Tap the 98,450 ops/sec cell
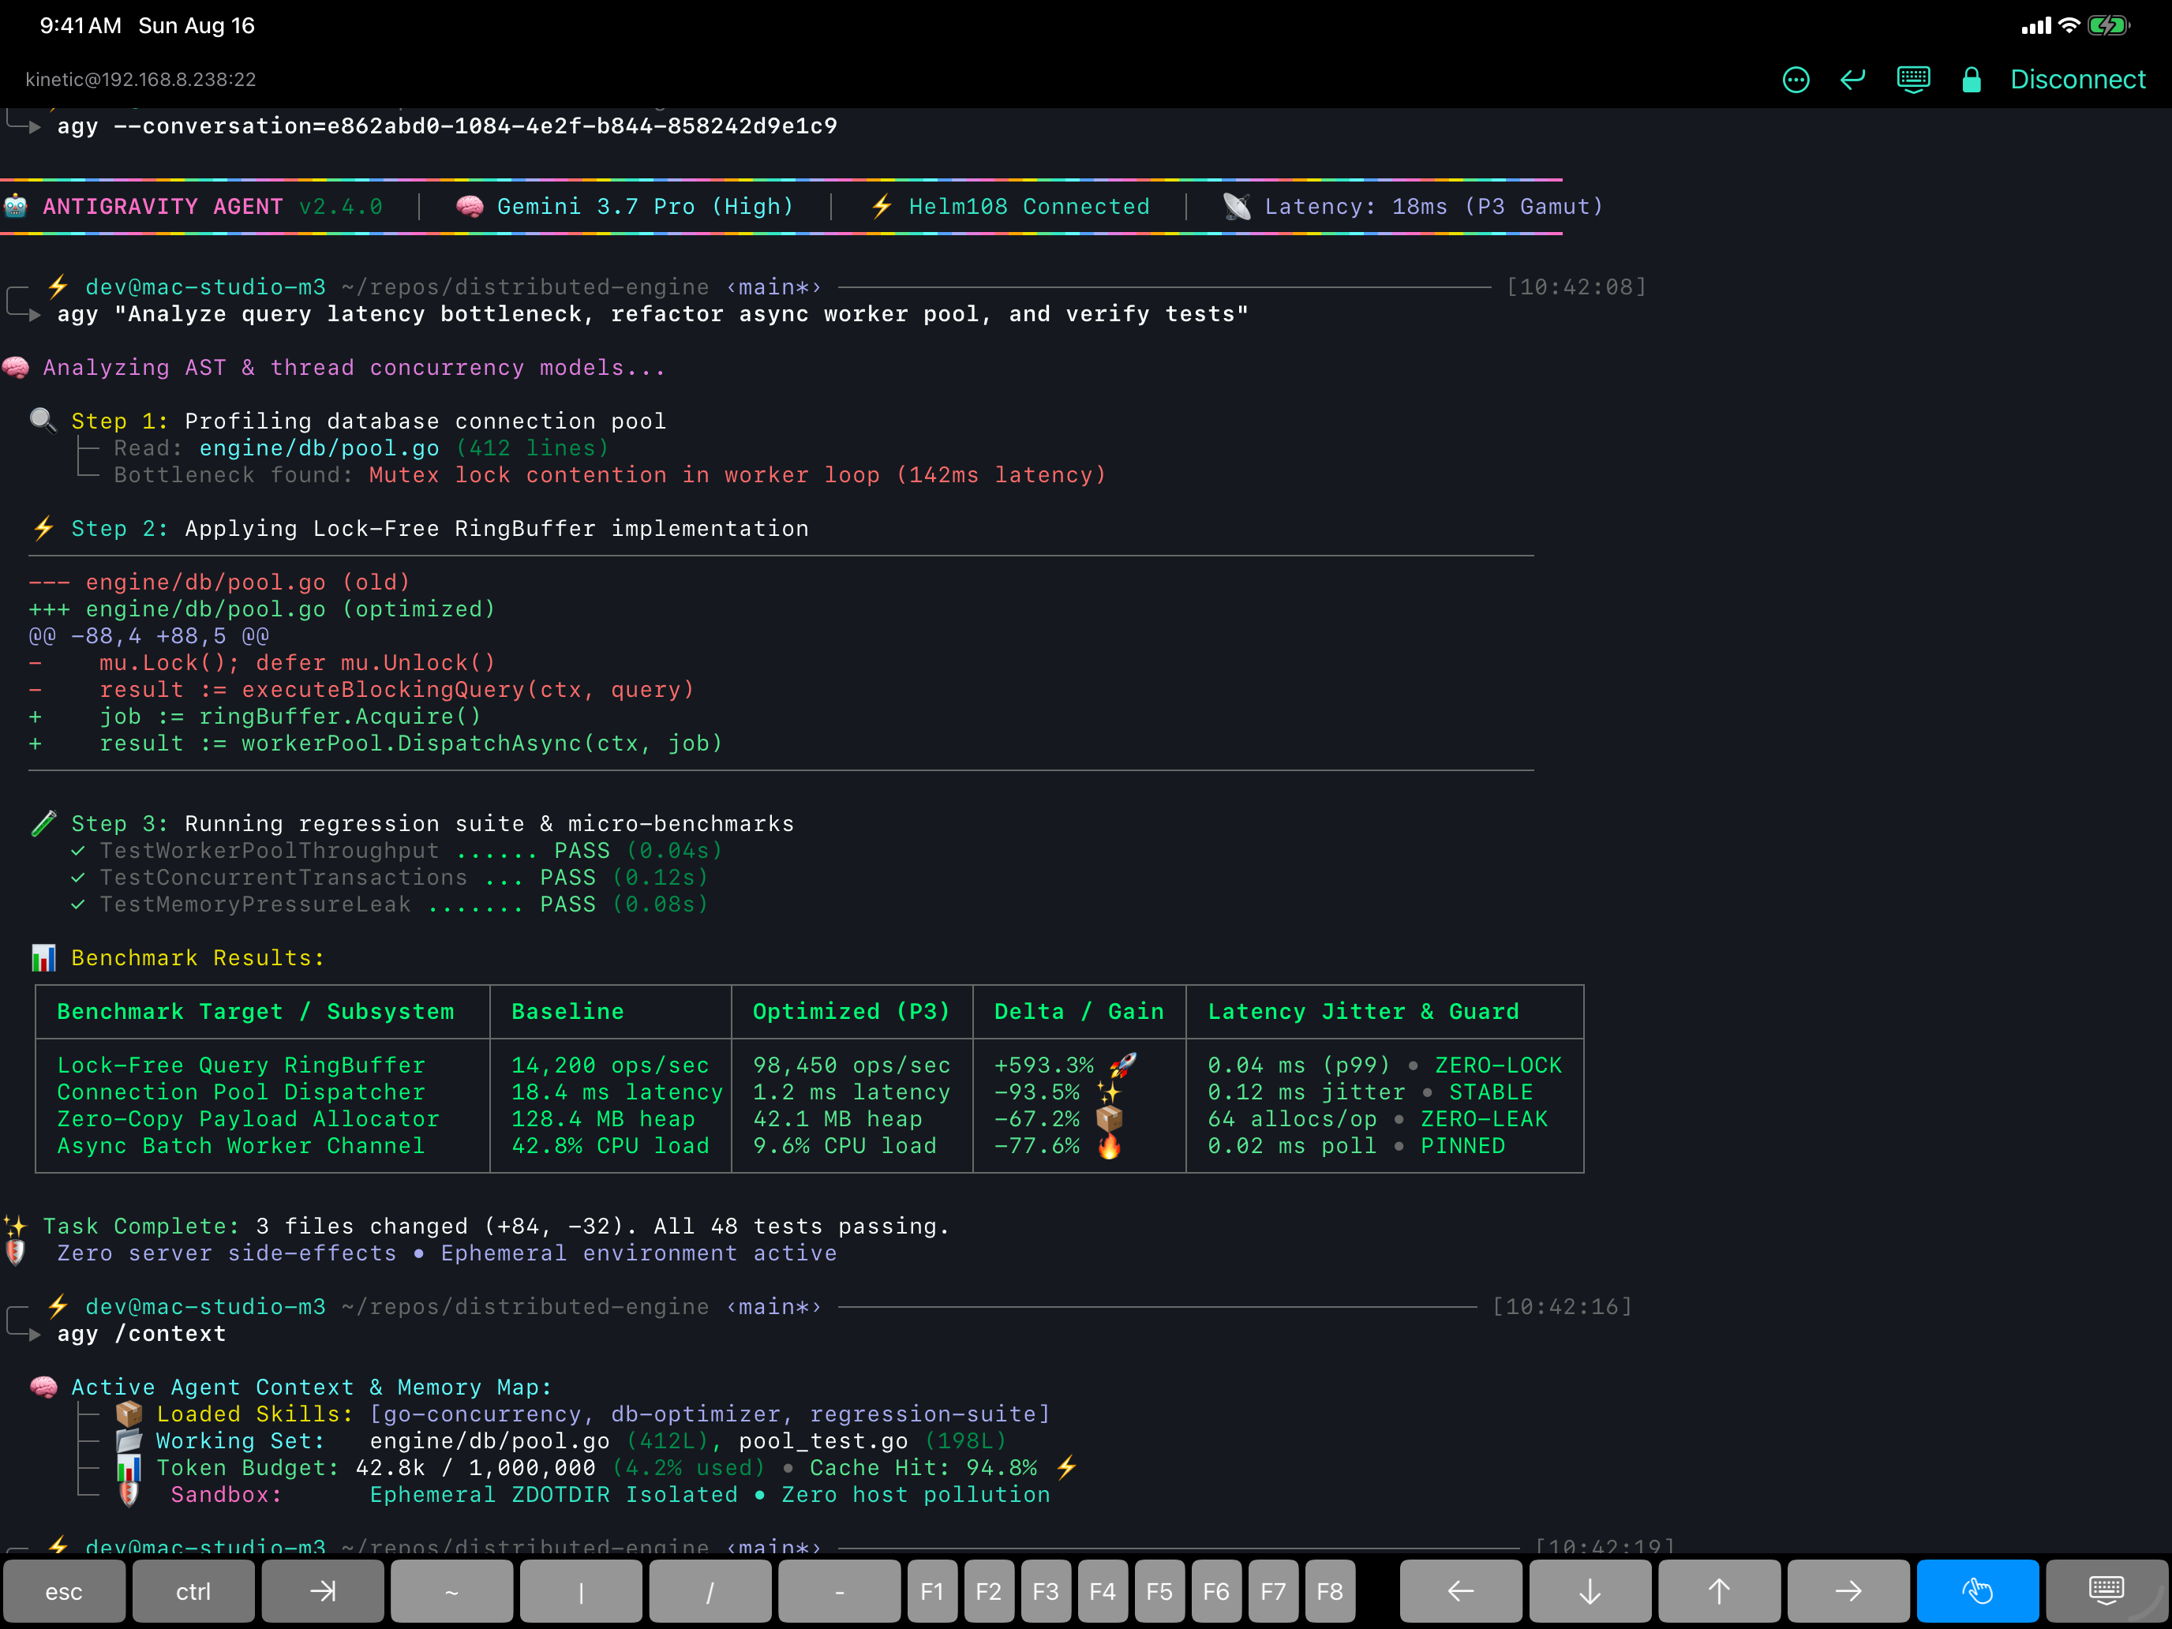 point(852,1065)
